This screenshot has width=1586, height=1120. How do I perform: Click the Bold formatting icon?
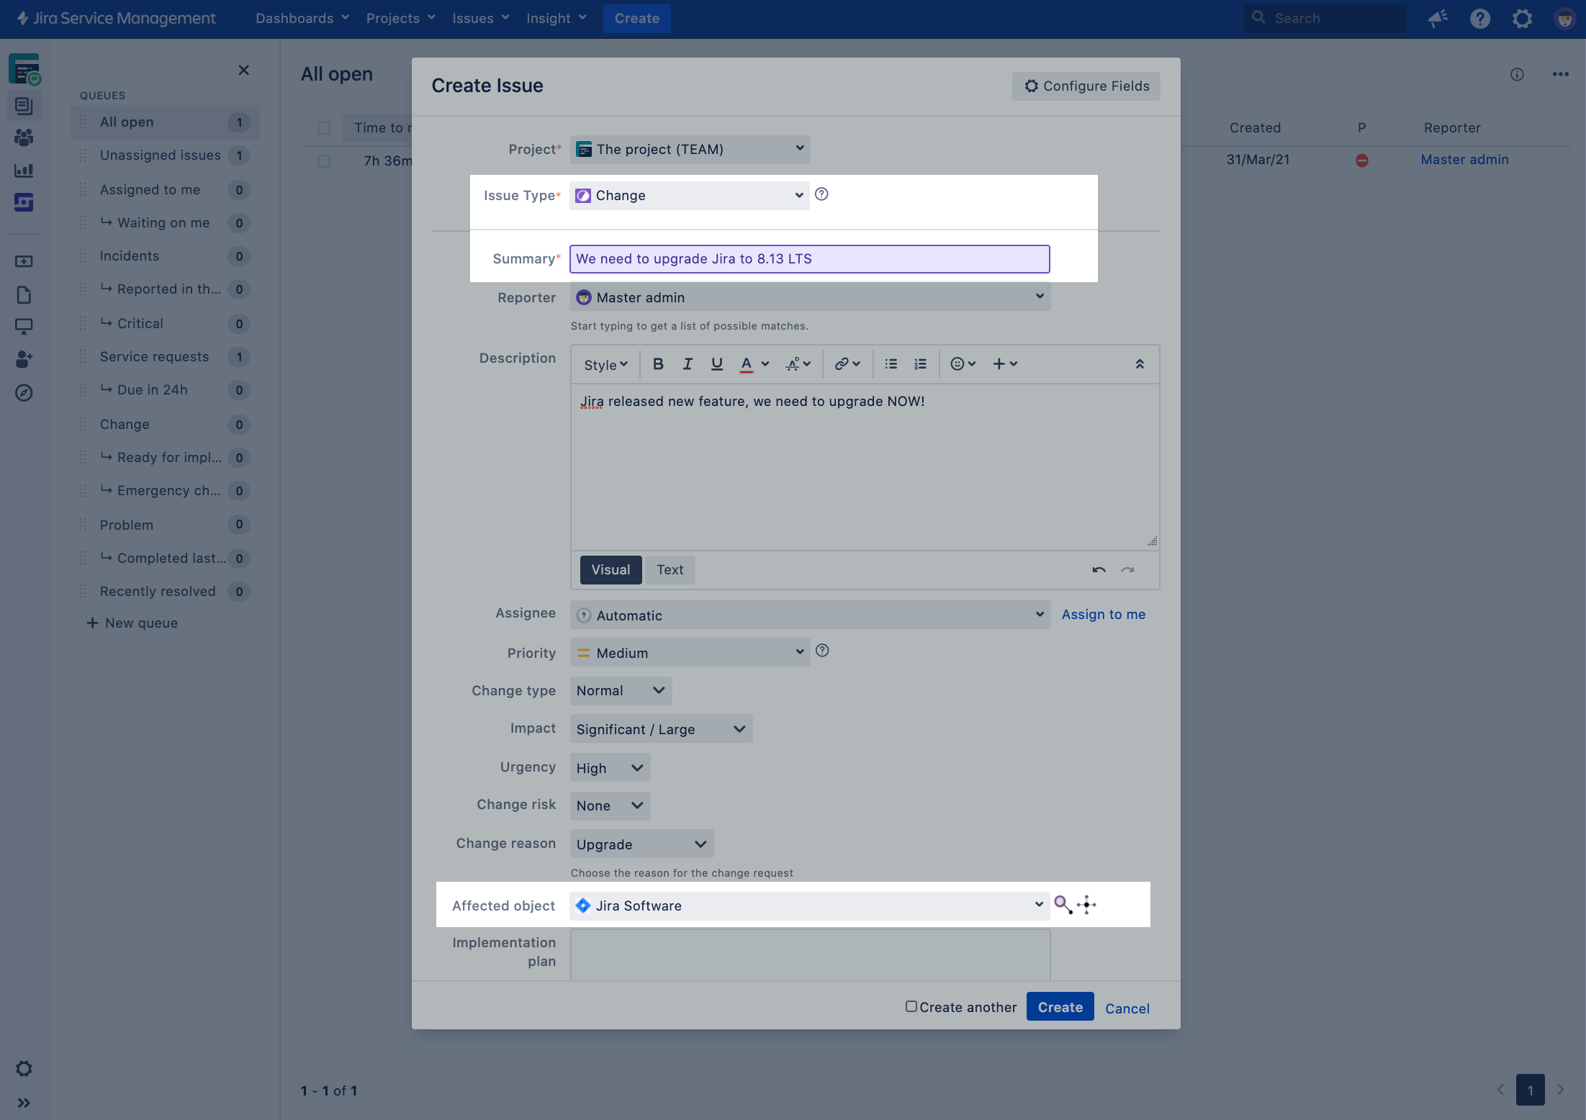point(657,364)
